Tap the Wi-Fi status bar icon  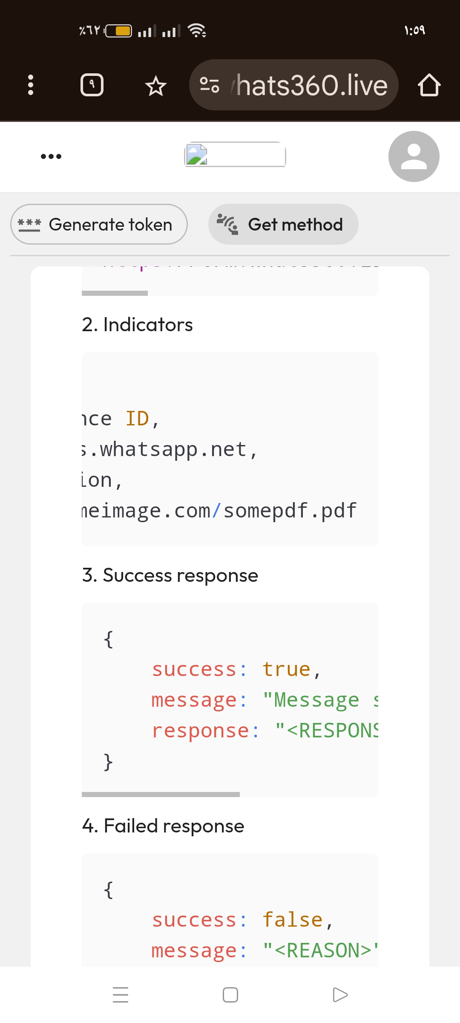tap(197, 30)
